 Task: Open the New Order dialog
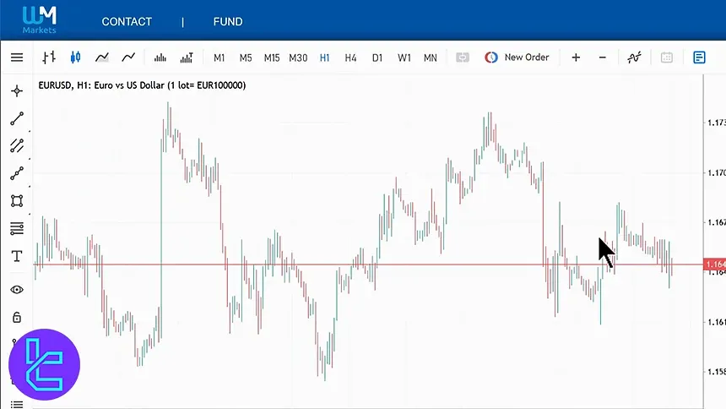[x=517, y=57]
